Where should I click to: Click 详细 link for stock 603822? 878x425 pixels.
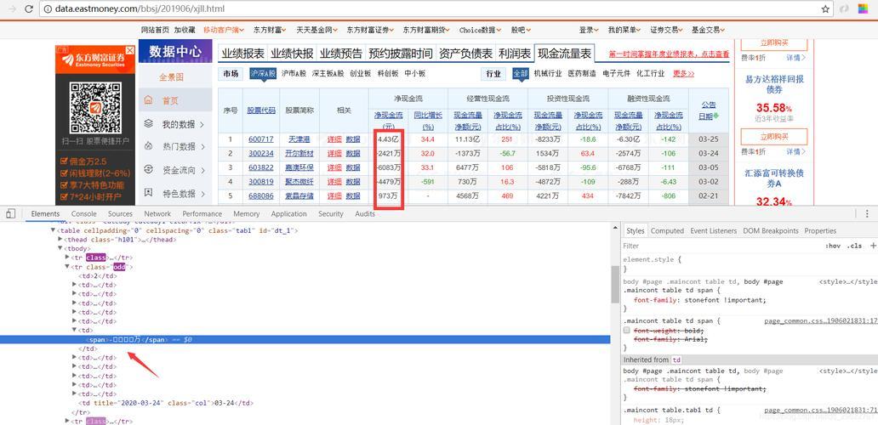point(334,167)
